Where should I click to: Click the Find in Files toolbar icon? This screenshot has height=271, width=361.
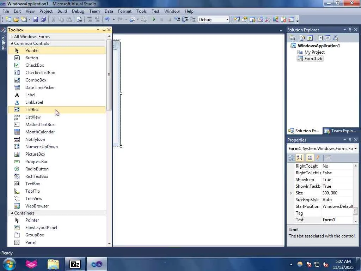click(x=79, y=20)
